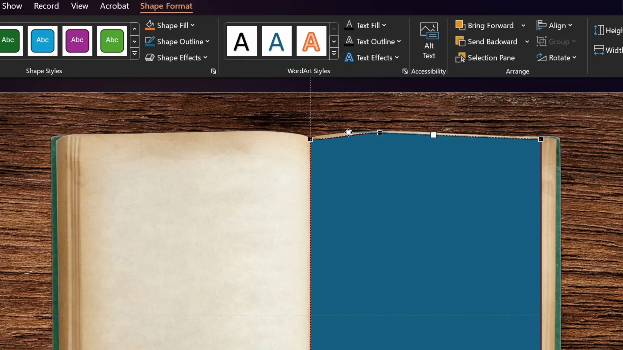Open the WordArt Styles dialog launcher

click(405, 71)
